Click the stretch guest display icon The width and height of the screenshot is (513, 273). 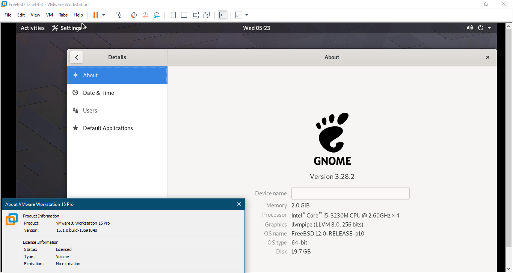pos(239,15)
